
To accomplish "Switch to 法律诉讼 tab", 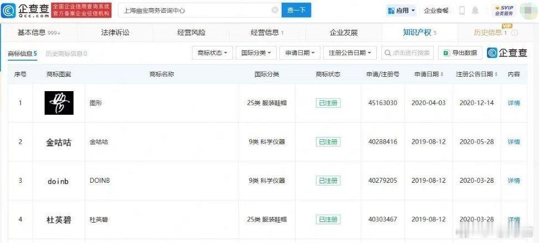I will (x=115, y=33).
